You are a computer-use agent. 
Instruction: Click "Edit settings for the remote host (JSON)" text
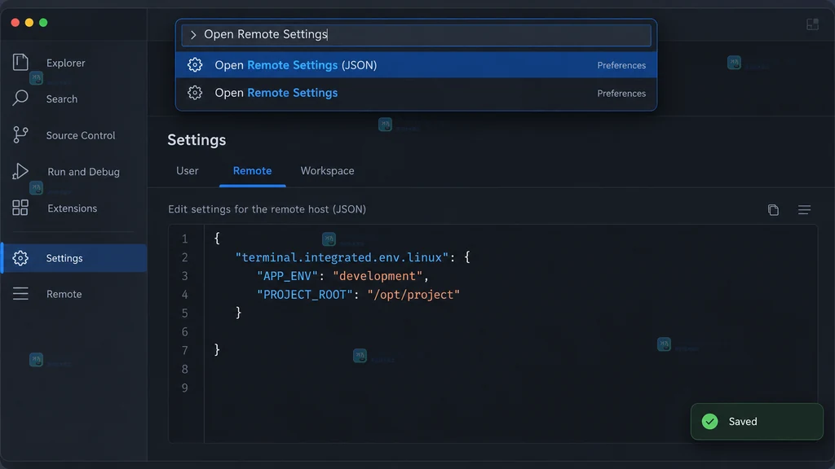click(267, 209)
